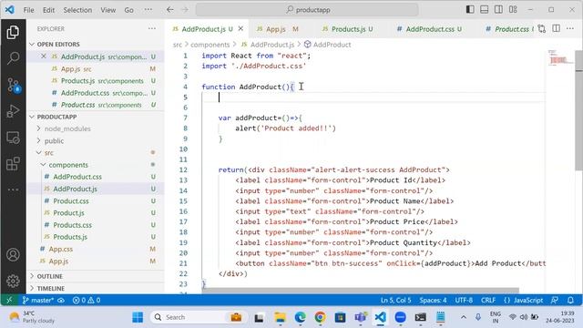583x328 pixels.
Task: Click the feedback icon in status bar
Action: click(555, 300)
